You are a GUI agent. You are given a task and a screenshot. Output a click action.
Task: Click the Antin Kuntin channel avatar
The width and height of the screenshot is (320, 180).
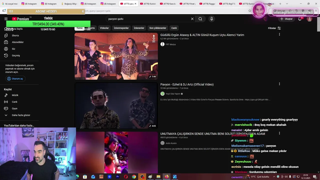tap(162, 143)
